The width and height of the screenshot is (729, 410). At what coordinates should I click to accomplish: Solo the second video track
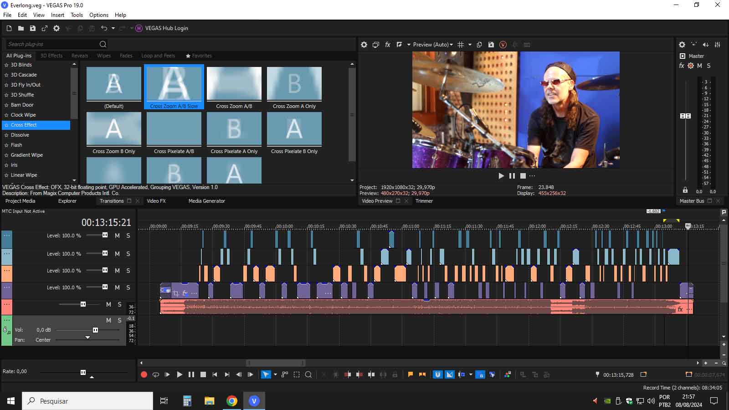pyautogui.click(x=128, y=254)
